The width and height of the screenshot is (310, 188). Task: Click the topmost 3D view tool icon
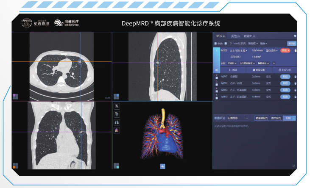click(117, 106)
